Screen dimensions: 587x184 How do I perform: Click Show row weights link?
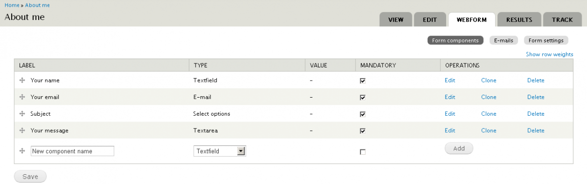point(549,55)
